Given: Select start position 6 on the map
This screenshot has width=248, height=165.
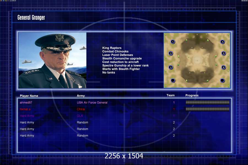Looking at the screenshot, I should coord(223,67).
